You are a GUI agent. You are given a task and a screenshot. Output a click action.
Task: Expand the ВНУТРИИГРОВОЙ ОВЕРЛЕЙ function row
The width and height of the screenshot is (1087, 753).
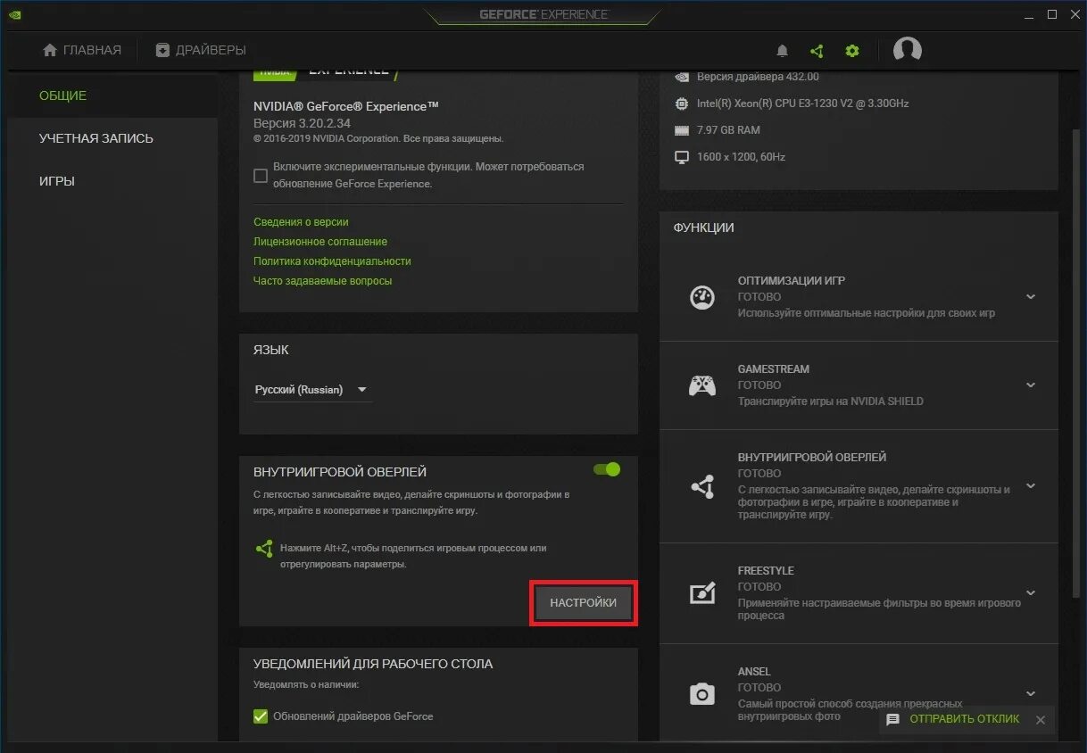click(x=1031, y=486)
